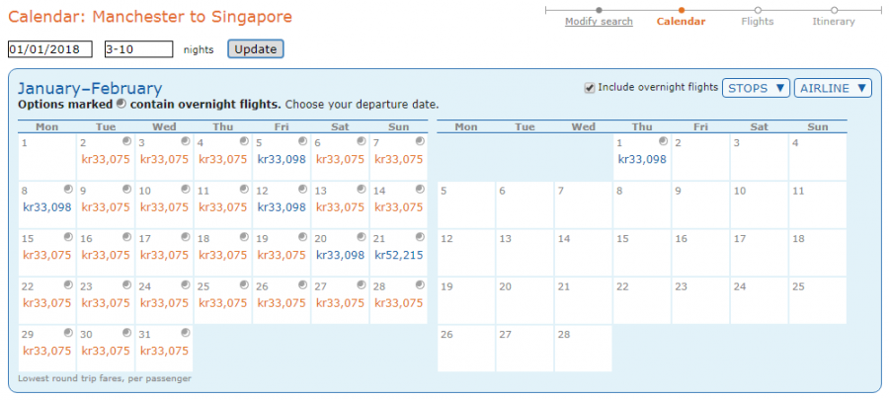Click overnight flight icon on January 2

[x=125, y=141]
